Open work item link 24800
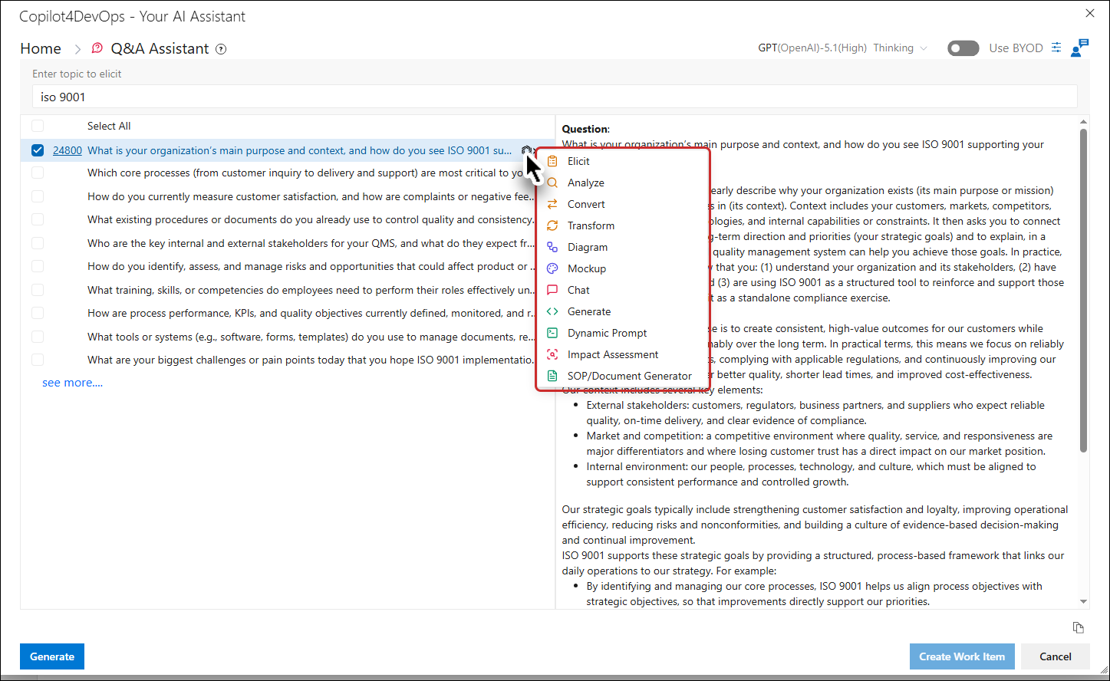The image size is (1110, 681). pos(68,150)
